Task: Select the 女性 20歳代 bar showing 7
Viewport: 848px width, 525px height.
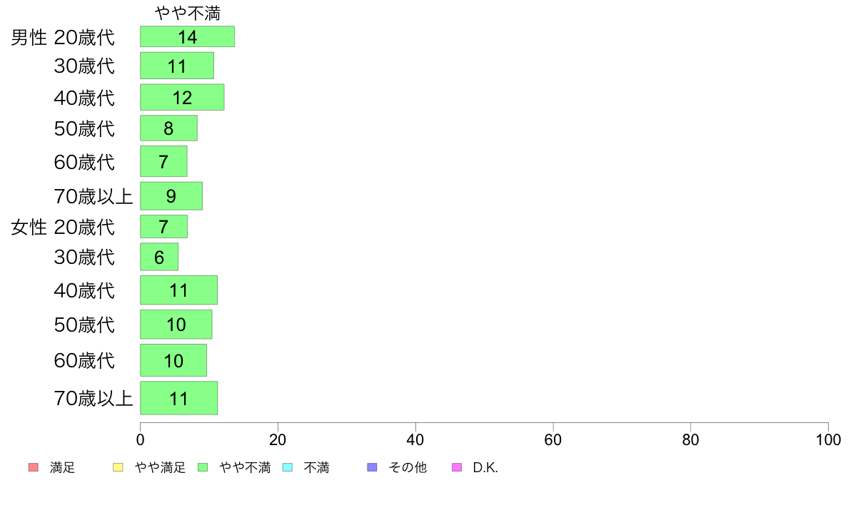Action: [x=164, y=227]
